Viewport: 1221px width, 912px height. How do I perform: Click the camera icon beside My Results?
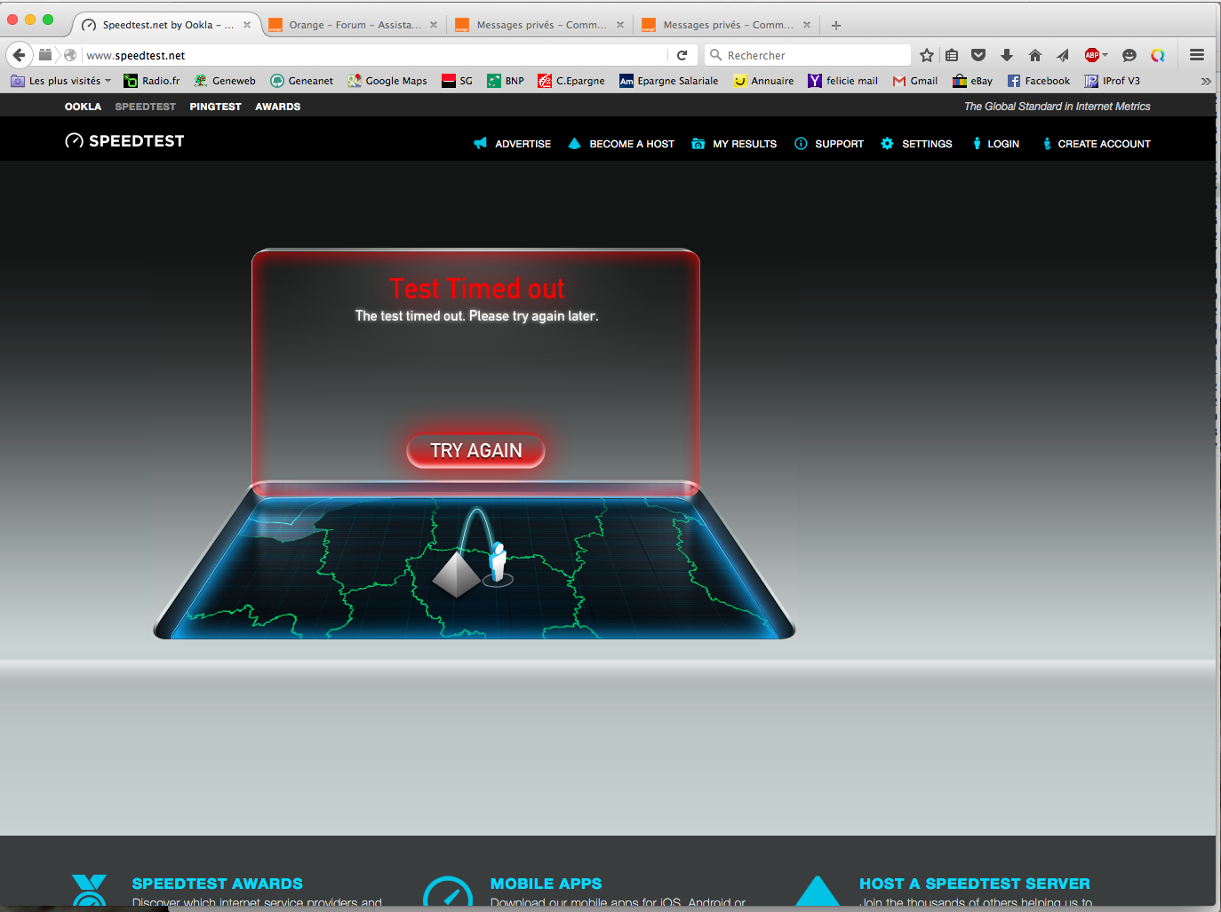tap(698, 143)
